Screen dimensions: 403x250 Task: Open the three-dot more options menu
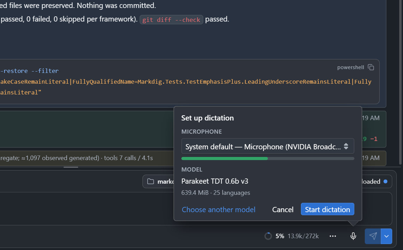point(332,236)
